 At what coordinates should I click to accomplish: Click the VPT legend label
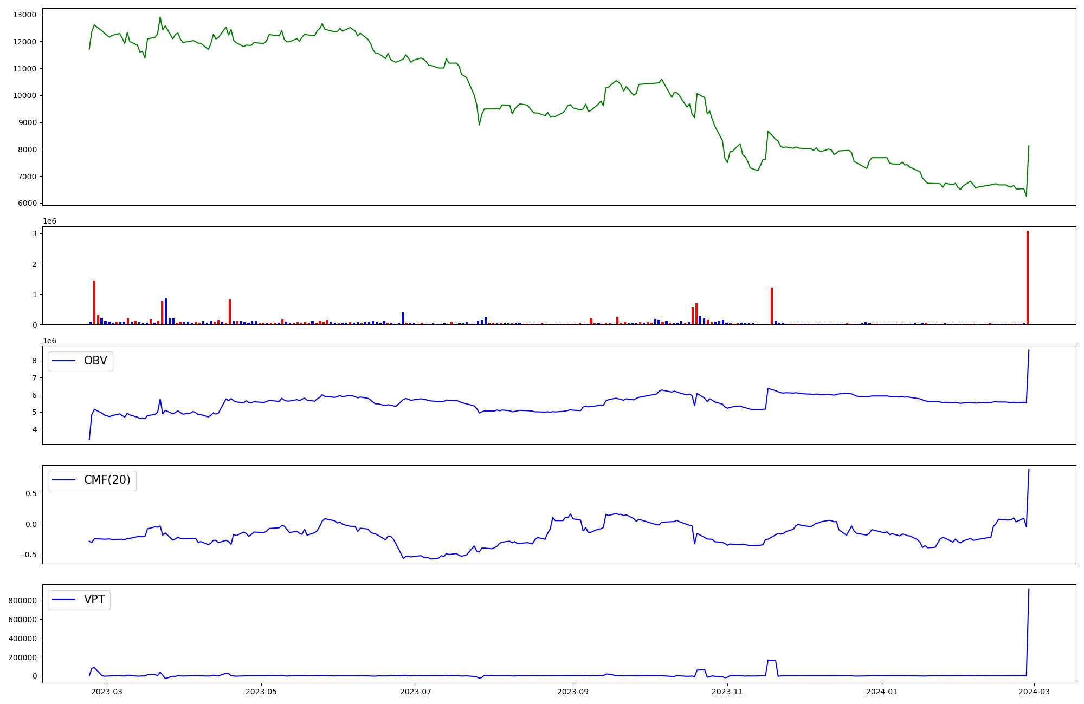pos(94,600)
